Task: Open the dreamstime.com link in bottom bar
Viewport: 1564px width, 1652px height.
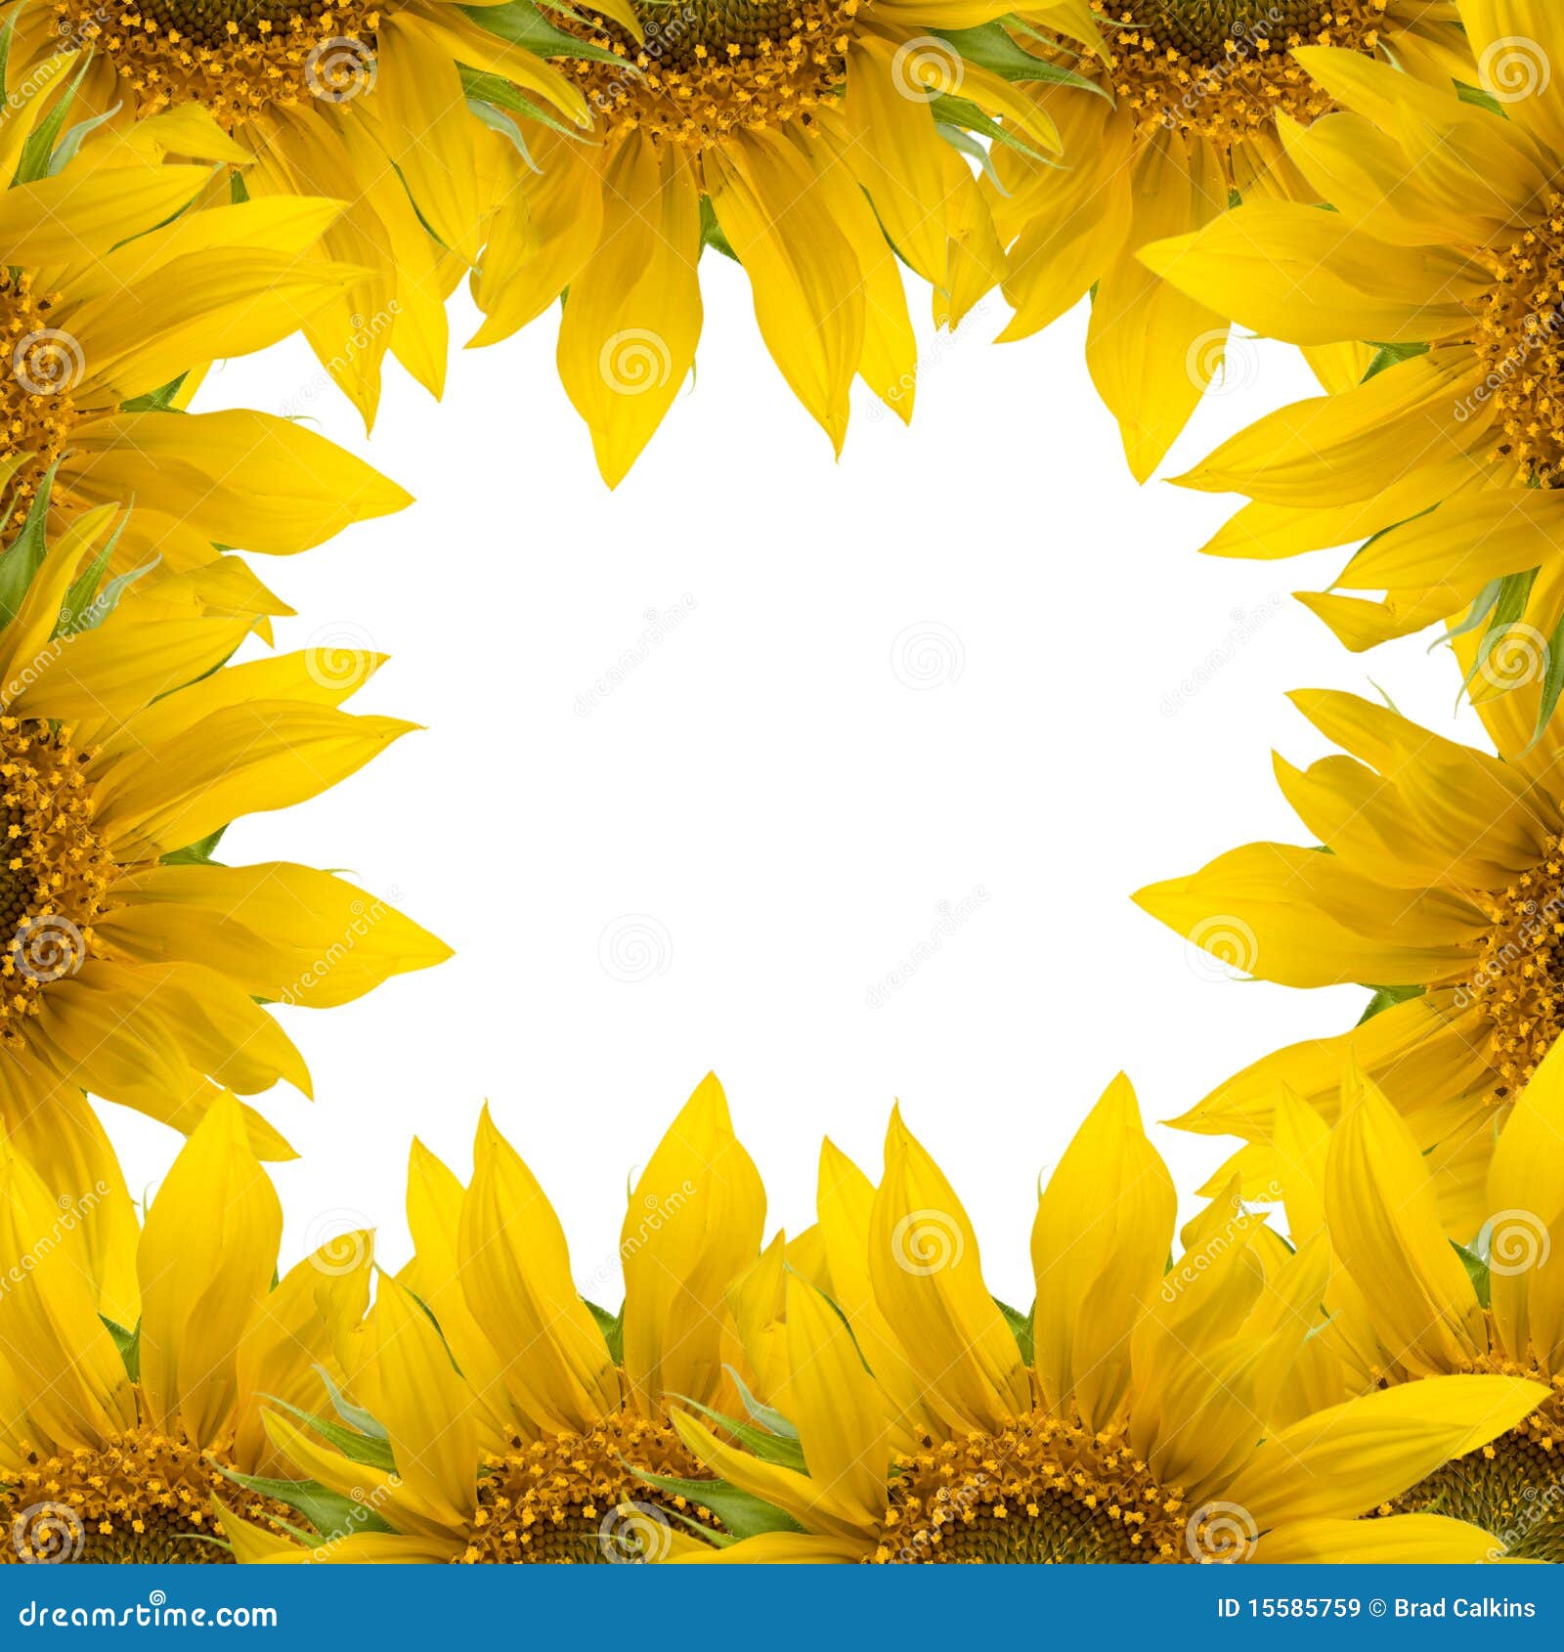Action: pos(147,1616)
